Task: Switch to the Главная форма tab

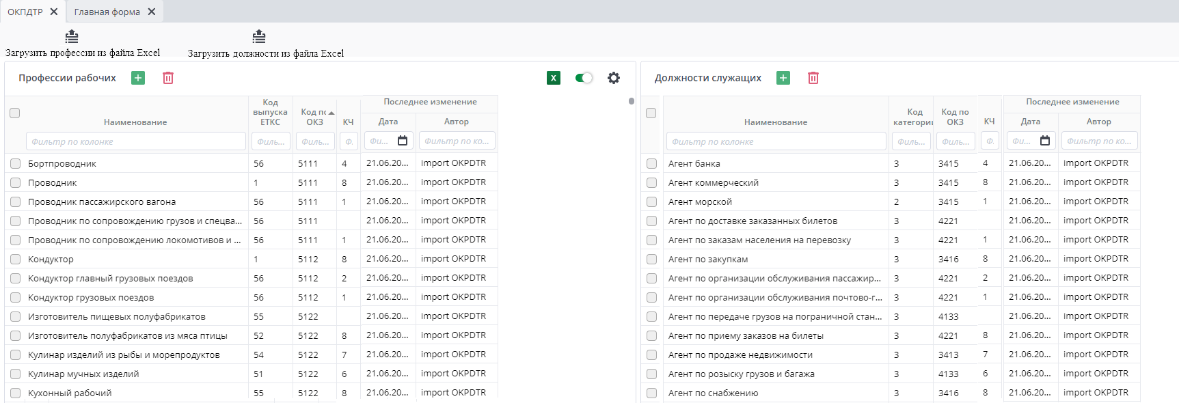Action: tap(107, 12)
